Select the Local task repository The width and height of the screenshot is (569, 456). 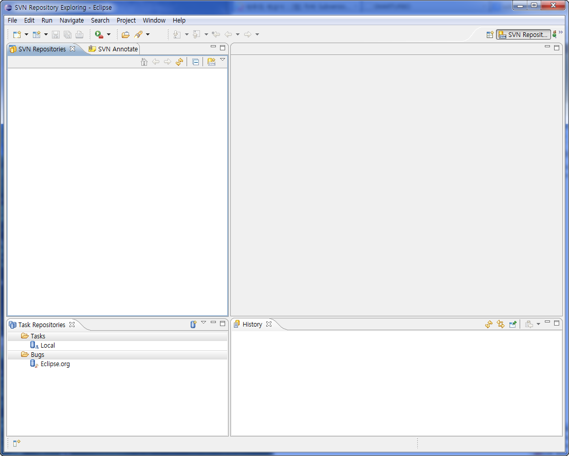click(47, 346)
